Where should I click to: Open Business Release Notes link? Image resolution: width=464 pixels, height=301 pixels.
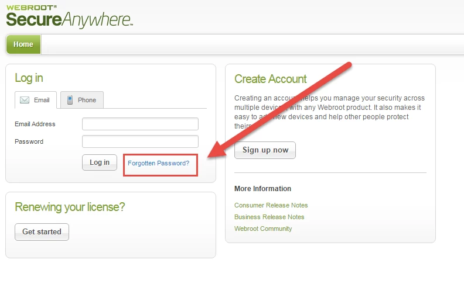coord(269,217)
